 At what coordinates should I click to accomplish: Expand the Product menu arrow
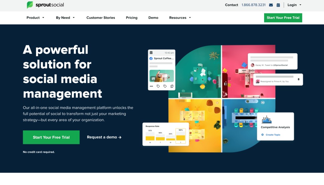[43, 18]
